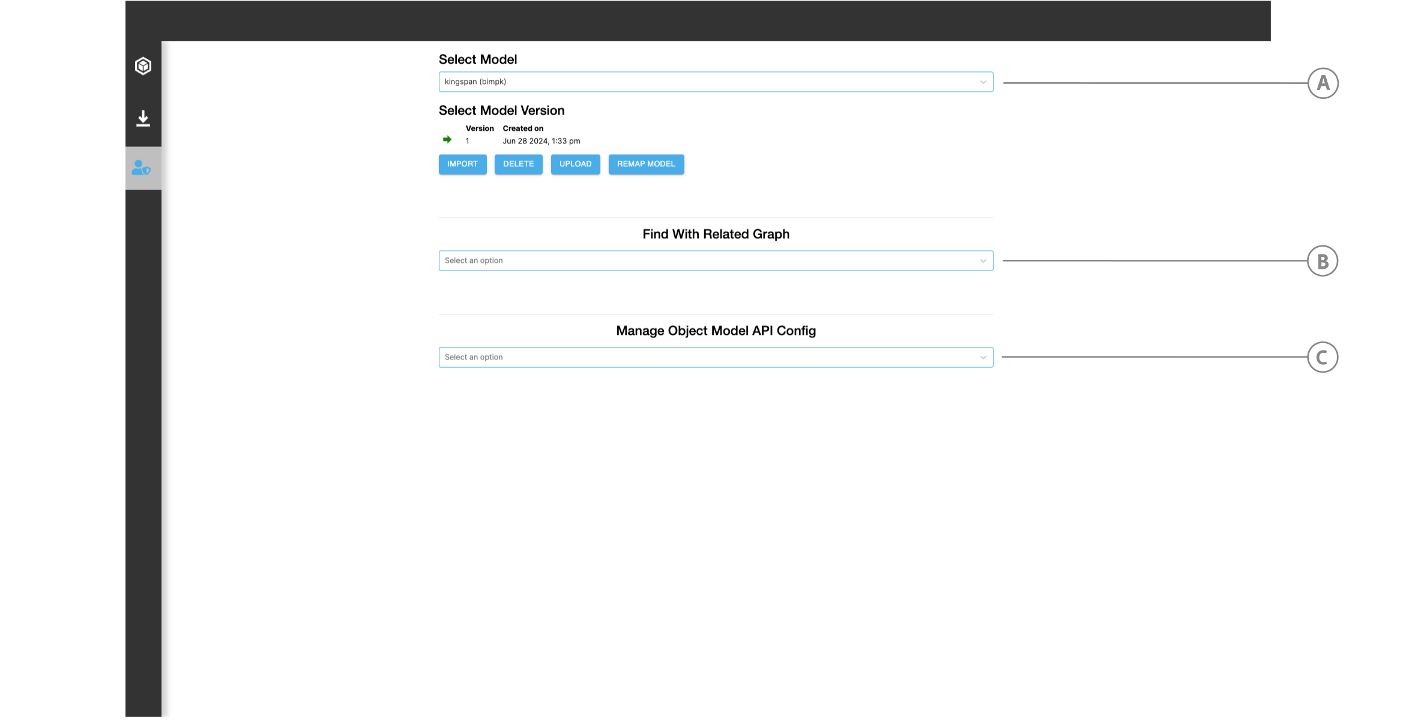Click chevron arrow on API Config dropdown
The width and height of the screenshot is (1403, 720).
[983, 358]
